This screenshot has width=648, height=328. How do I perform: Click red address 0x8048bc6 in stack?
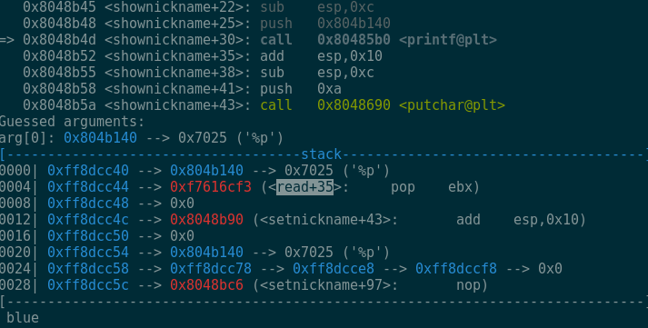(x=206, y=285)
